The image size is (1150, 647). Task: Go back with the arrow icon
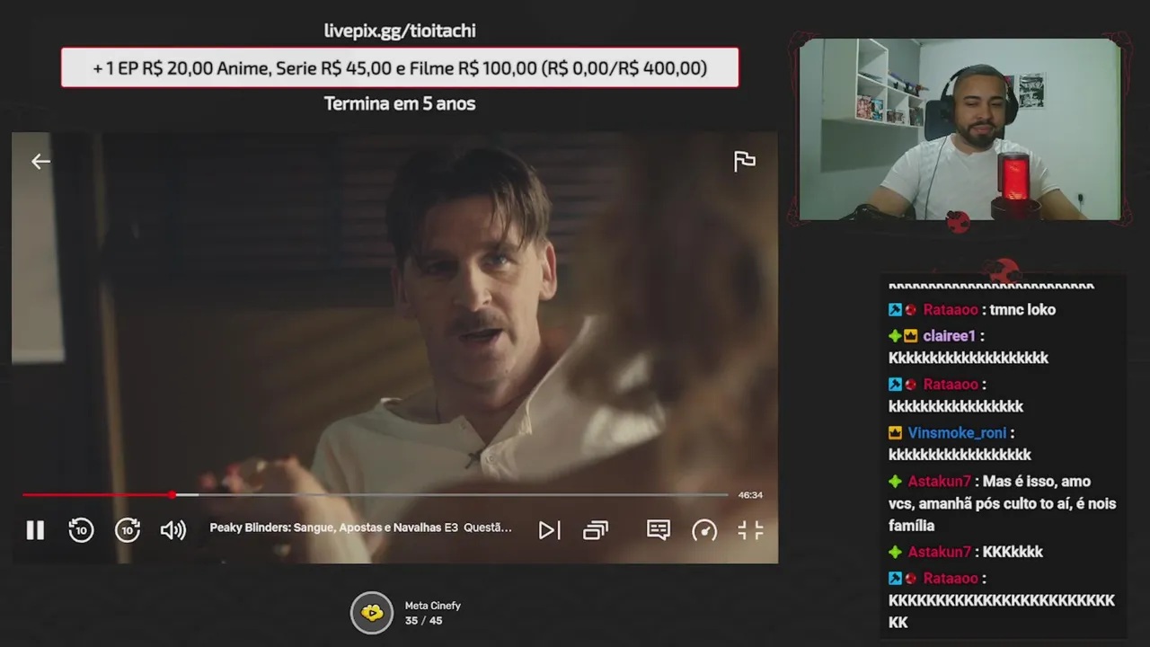(40, 162)
